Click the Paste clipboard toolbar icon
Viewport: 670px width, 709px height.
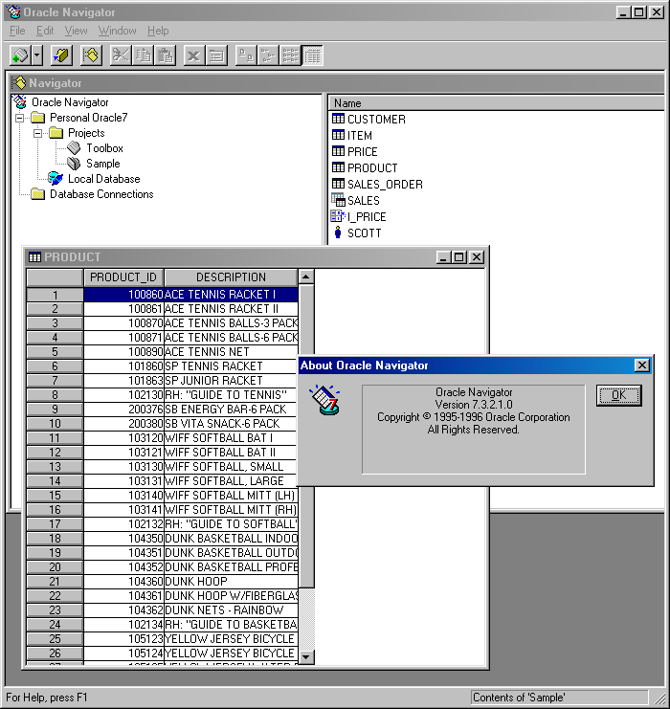pos(166,55)
